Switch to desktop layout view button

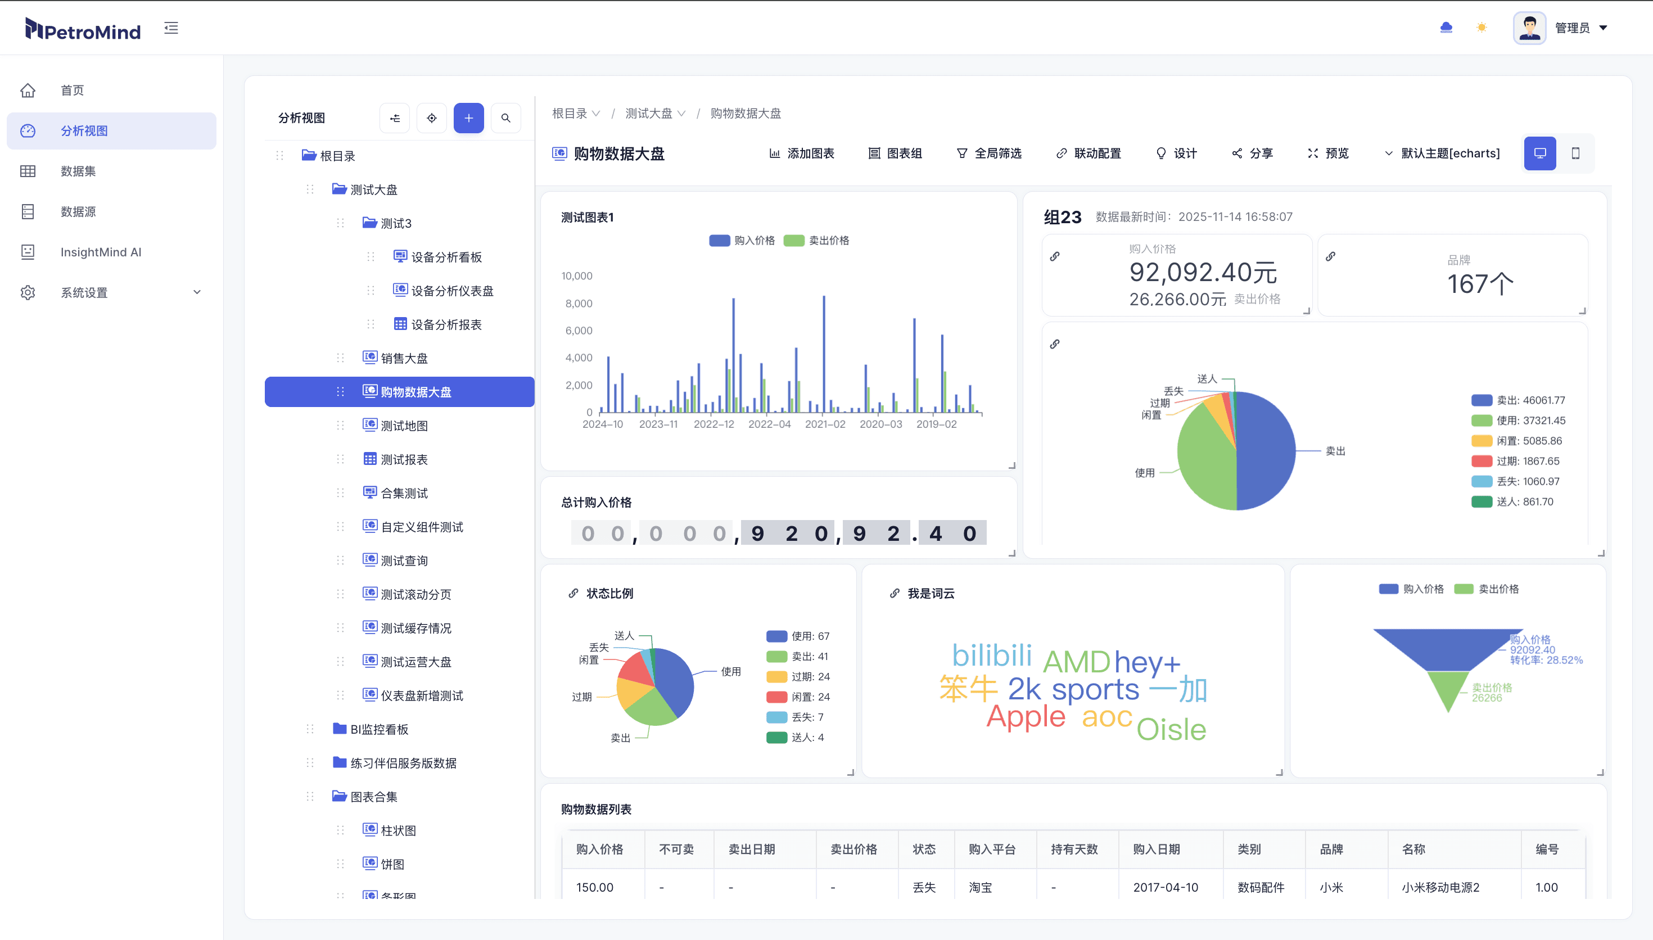point(1540,153)
